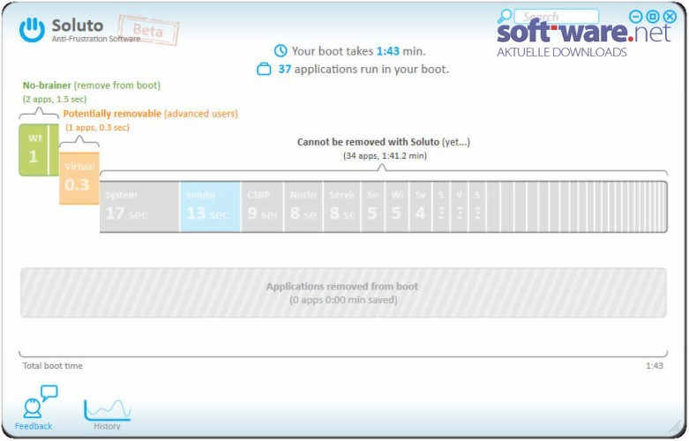The height and width of the screenshot is (441, 689).
Task: Select the Servic 8 sec block
Action: [x=342, y=206]
